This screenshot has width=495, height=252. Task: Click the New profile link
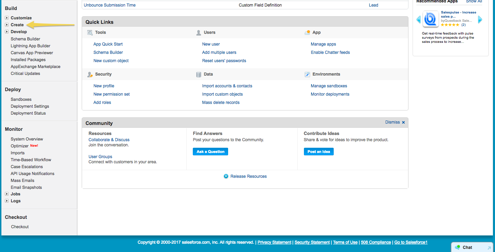(x=104, y=86)
